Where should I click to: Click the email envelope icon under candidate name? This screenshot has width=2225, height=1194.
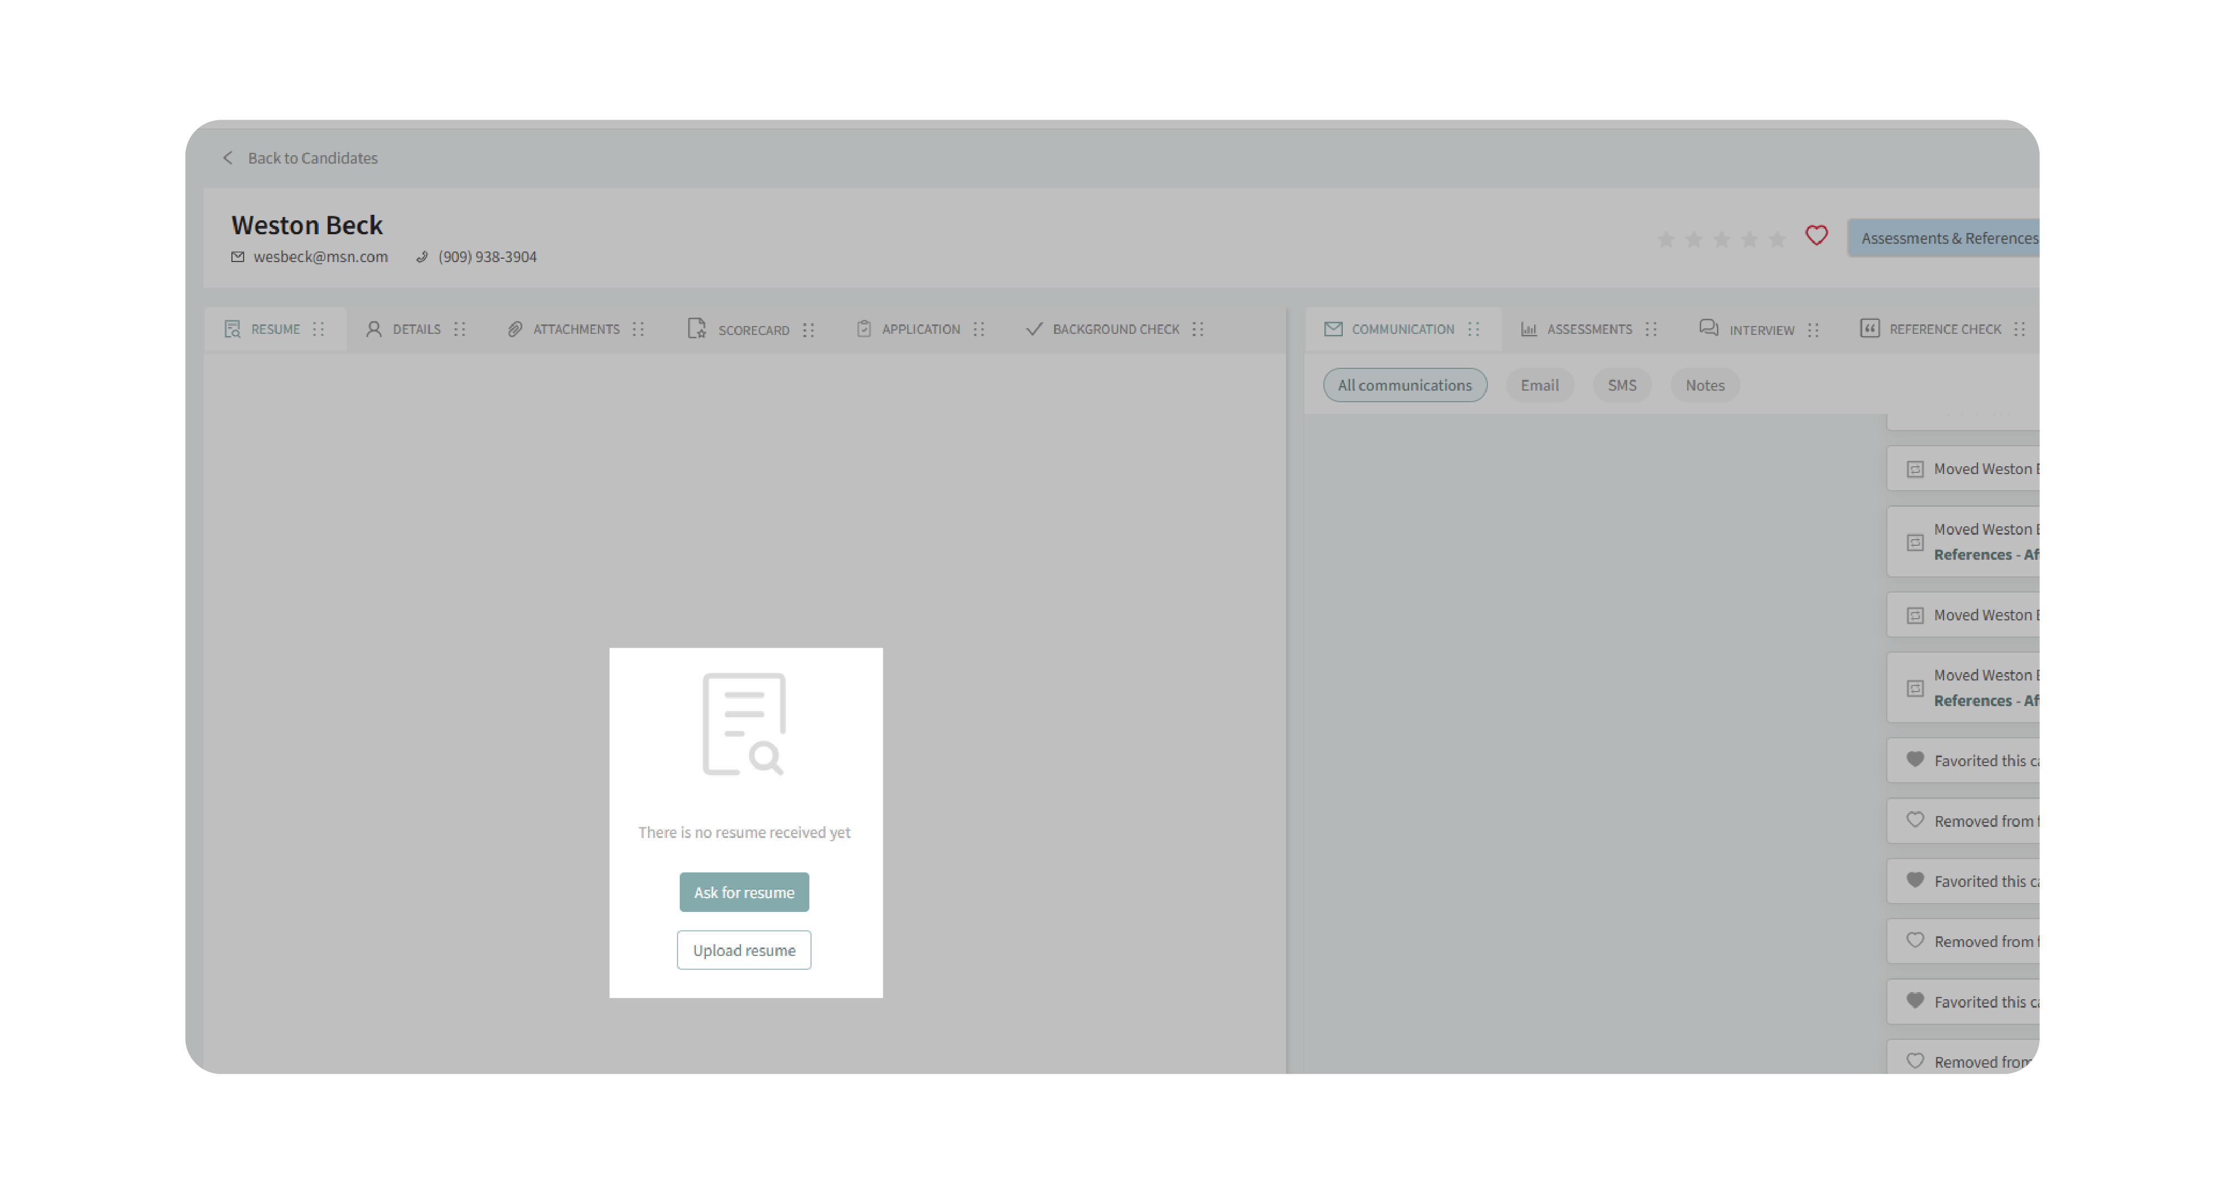[x=238, y=256]
